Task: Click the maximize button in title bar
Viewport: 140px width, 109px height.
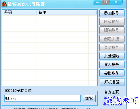Action: (105, 2)
